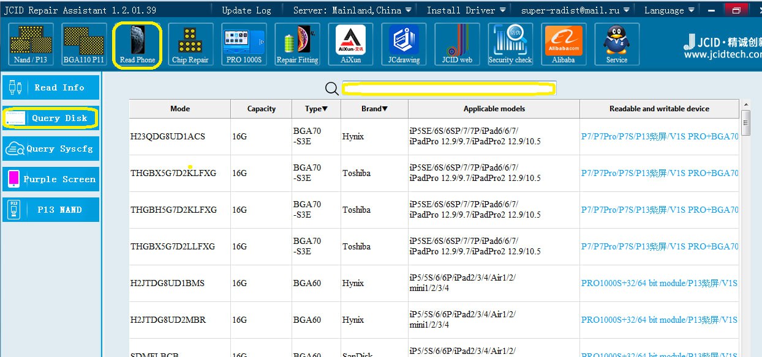Click Toshiba brand in THGBH5G7D2KLFXG row

pos(356,210)
